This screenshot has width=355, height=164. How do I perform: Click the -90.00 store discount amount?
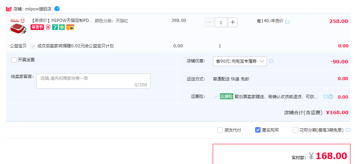pyautogui.click(x=339, y=62)
